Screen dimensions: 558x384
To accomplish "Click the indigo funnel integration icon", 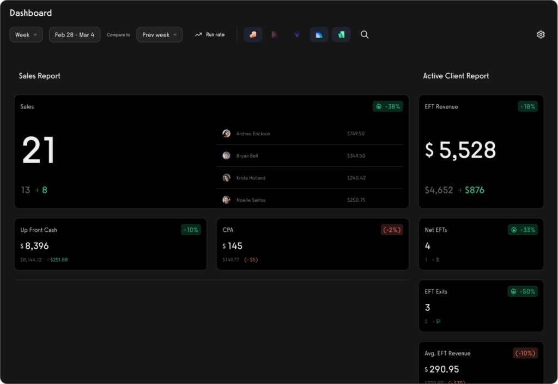I will (296, 34).
